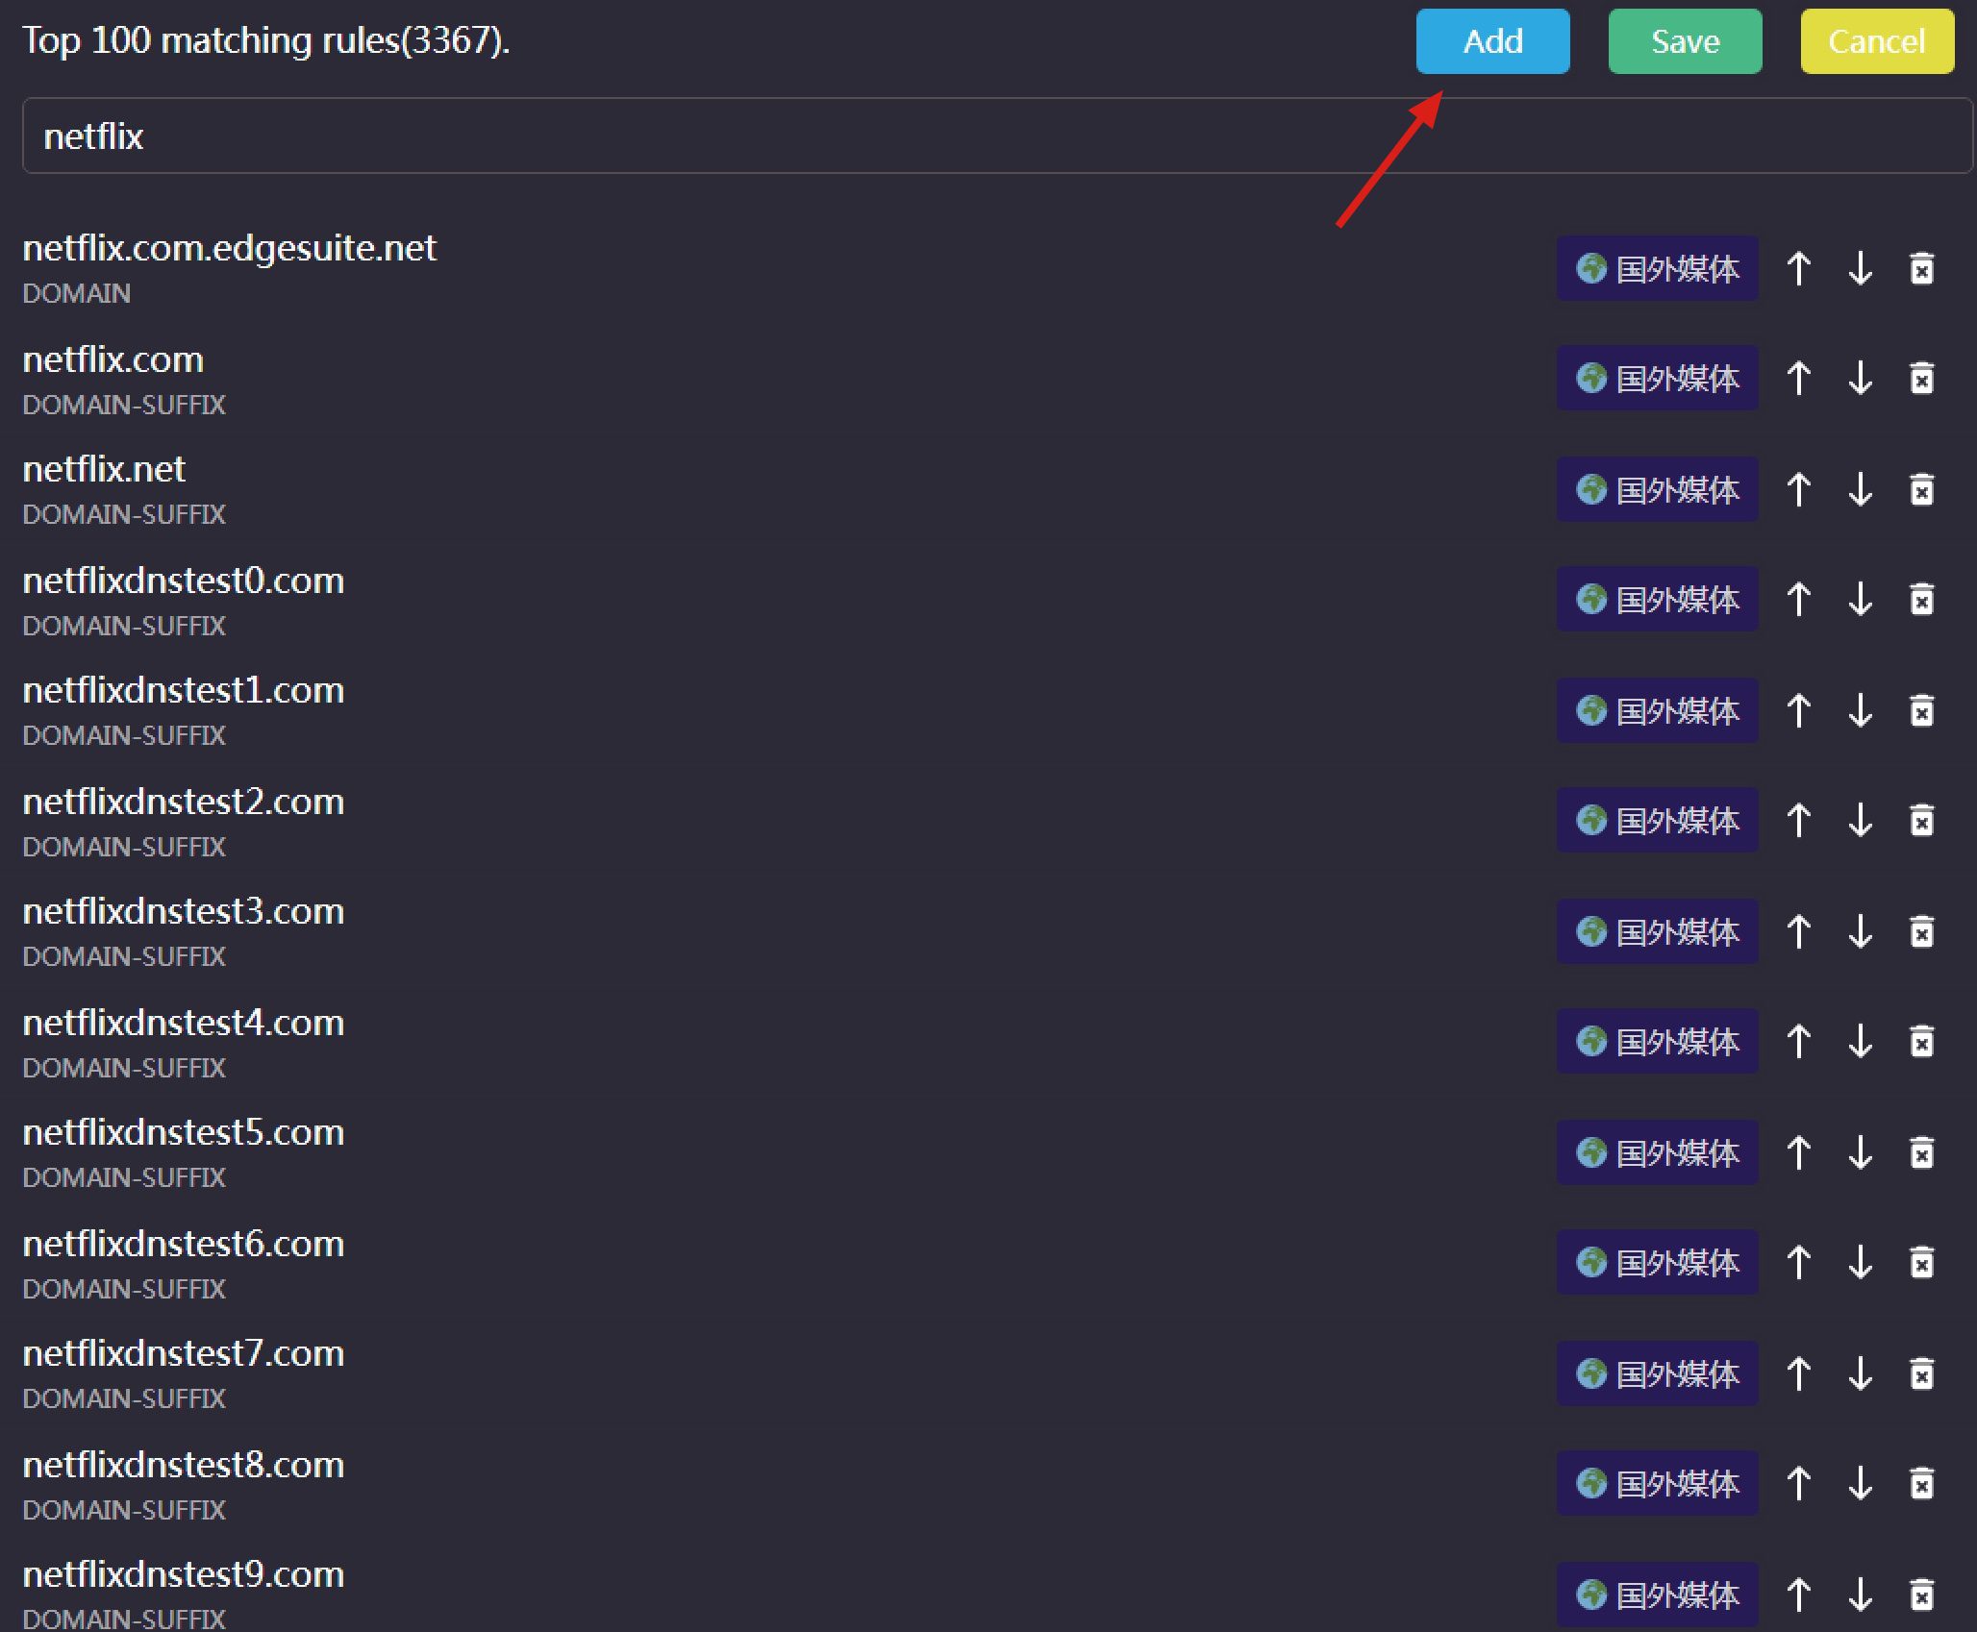Delete the netflix.com rule

[x=1921, y=378]
